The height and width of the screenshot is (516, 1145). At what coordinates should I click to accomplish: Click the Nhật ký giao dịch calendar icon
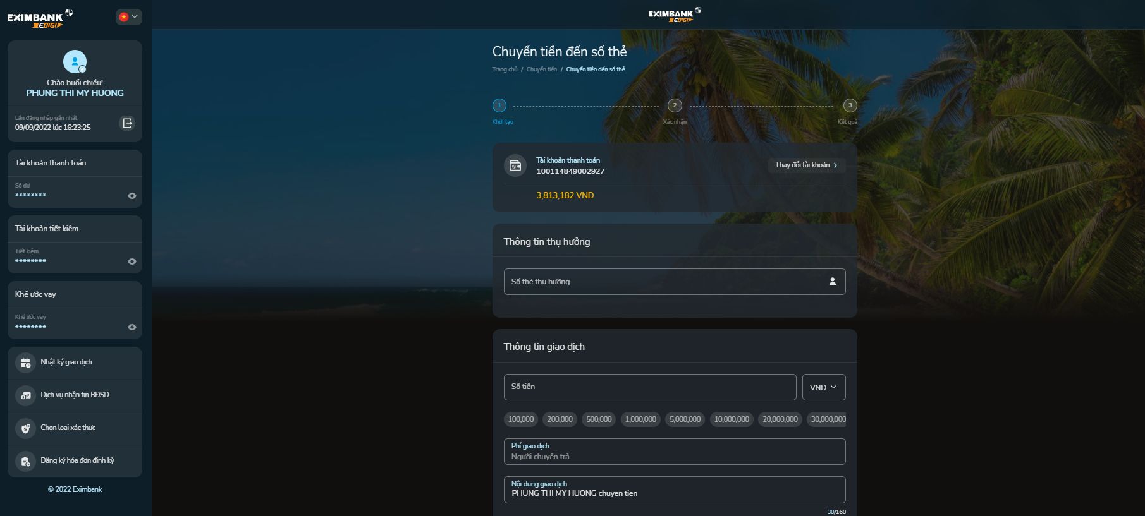25,363
